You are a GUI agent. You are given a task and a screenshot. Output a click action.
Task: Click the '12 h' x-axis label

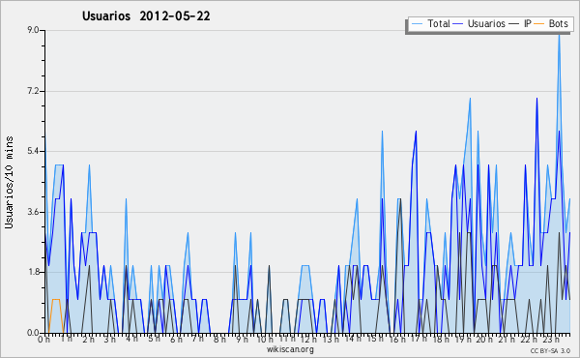point(309,340)
